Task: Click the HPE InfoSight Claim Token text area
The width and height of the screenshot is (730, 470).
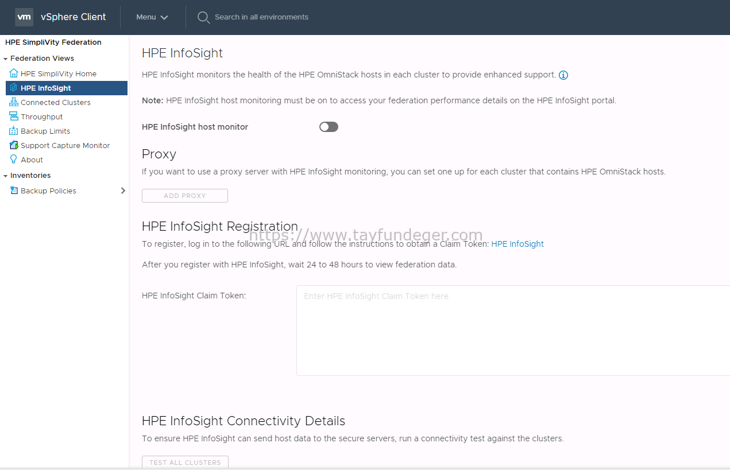Action: point(513,331)
